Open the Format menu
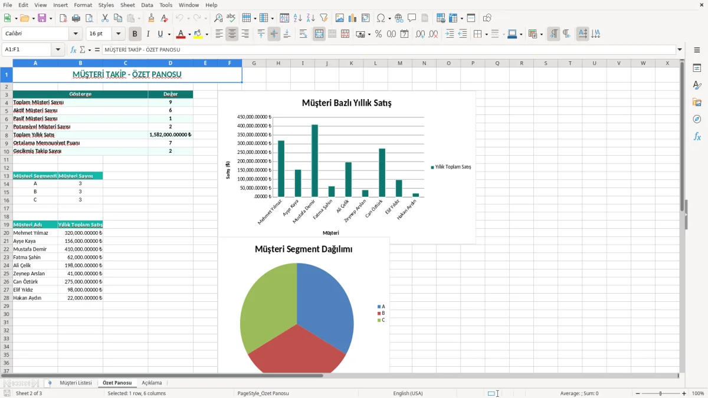The image size is (708, 398). [83, 5]
